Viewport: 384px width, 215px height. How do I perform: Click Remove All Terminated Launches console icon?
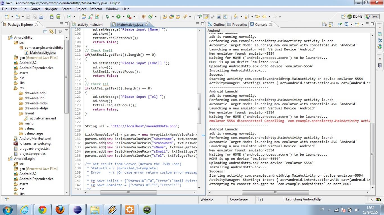(x=324, y=24)
